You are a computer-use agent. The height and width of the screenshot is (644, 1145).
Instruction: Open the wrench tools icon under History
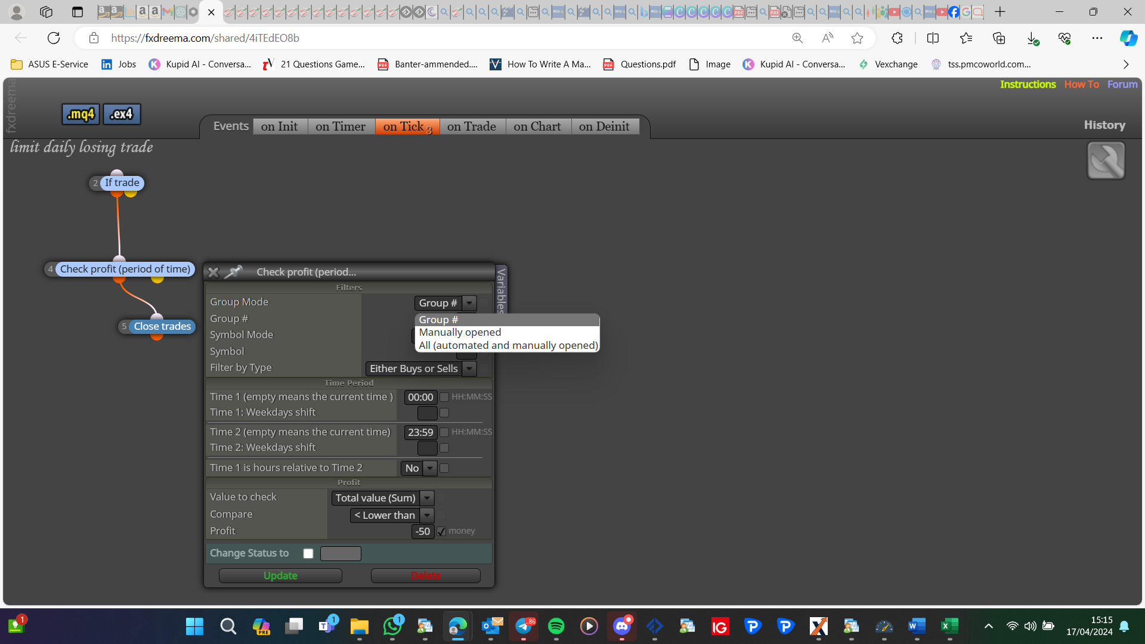(x=1106, y=160)
